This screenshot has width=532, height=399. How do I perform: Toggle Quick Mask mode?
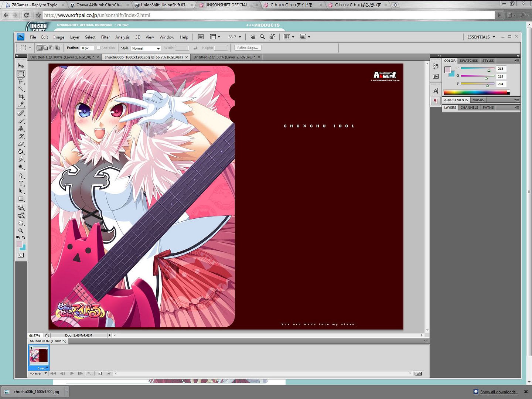(x=21, y=255)
